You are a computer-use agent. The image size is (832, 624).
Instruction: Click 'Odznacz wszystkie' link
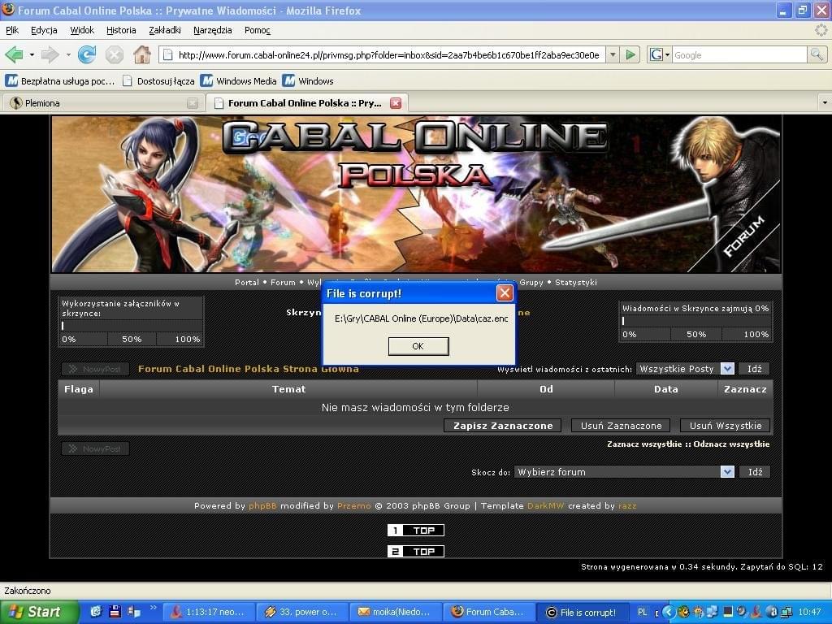click(731, 444)
